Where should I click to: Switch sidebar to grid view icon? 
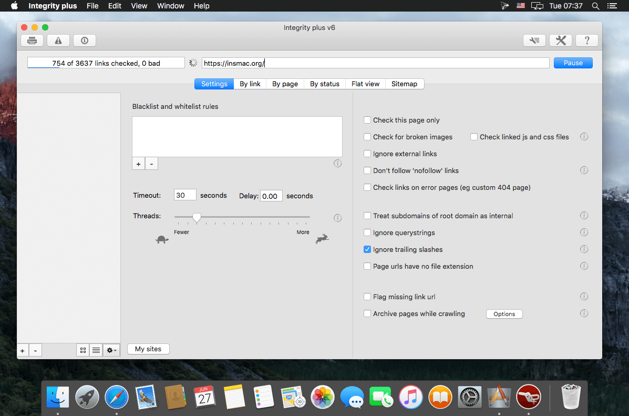point(83,350)
